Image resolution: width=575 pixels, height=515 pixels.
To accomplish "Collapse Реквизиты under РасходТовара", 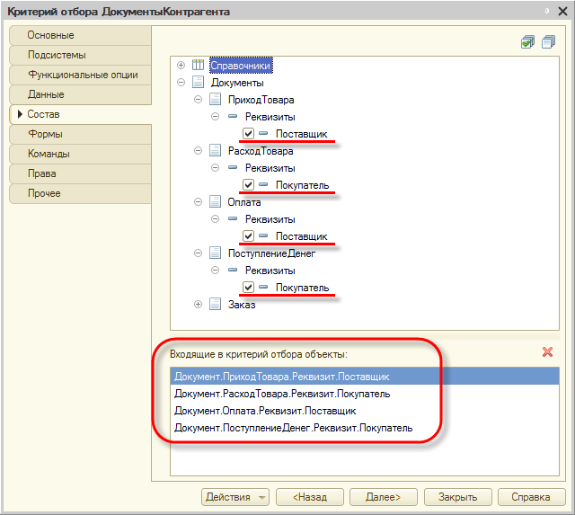I will 216,168.
